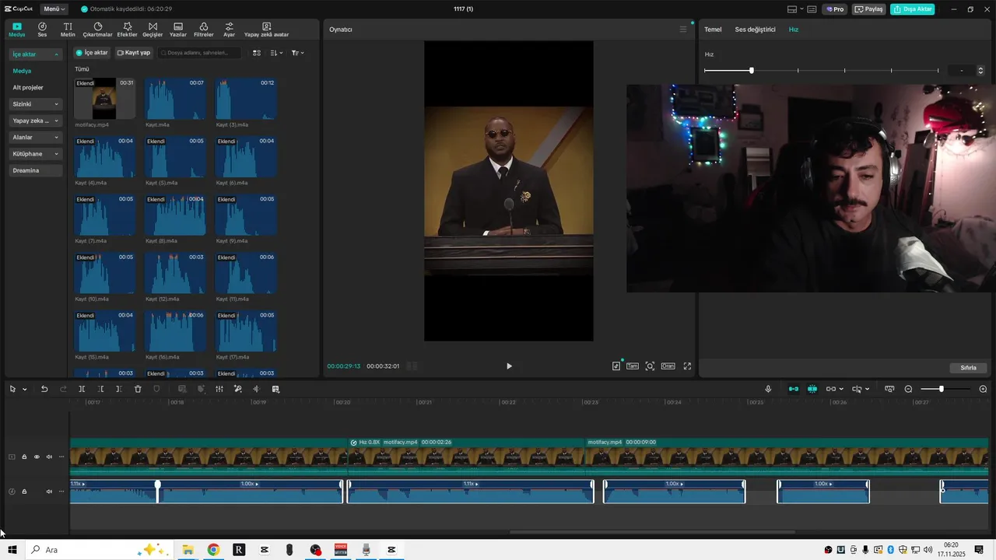Click the Oran ratio button
996x560 pixels.
point(668,366)
